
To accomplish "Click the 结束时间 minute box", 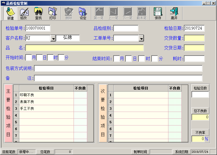I will [x=155, y=59].
